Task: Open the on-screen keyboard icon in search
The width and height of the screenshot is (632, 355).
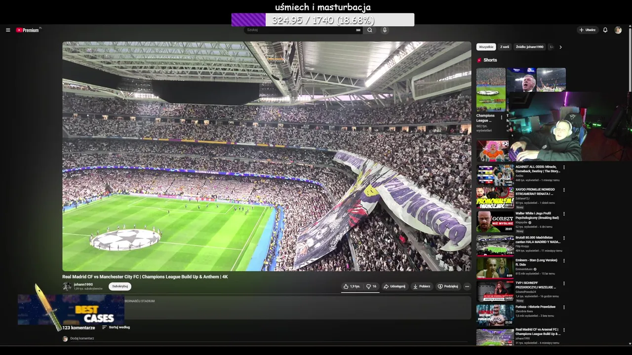Action: pos(358,30)
